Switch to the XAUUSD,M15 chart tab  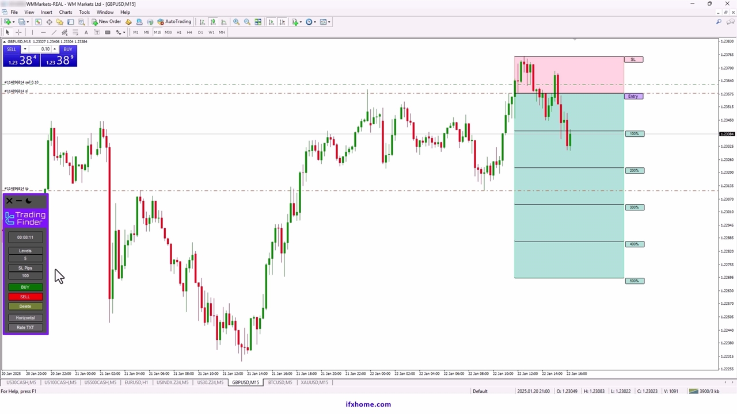(314, 382)
